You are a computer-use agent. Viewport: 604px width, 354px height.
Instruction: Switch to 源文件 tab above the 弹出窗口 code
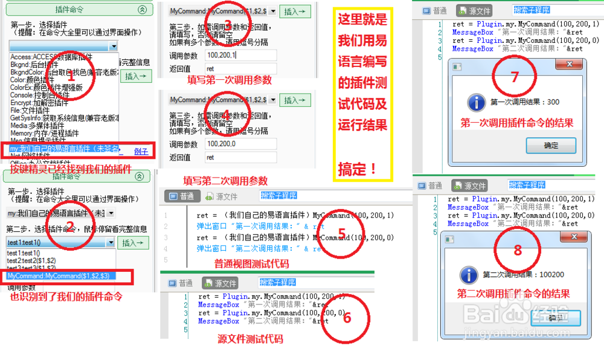pyautogui.click(x=222, y=196)
